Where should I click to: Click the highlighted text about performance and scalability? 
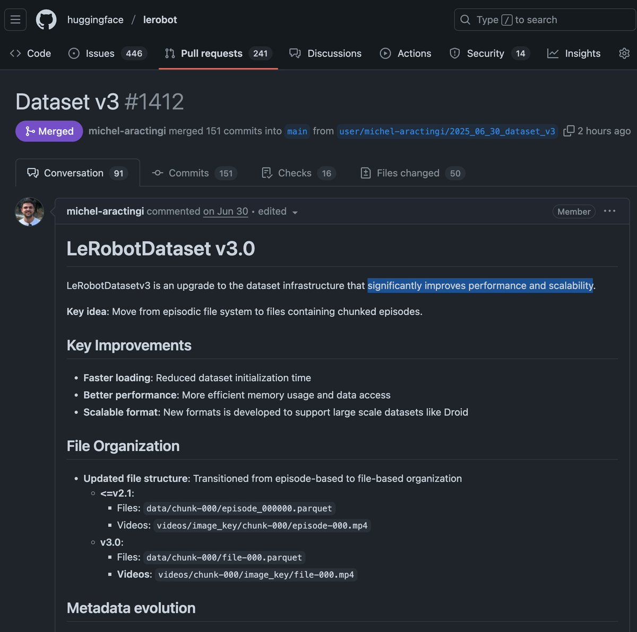(x=480, y=285)
